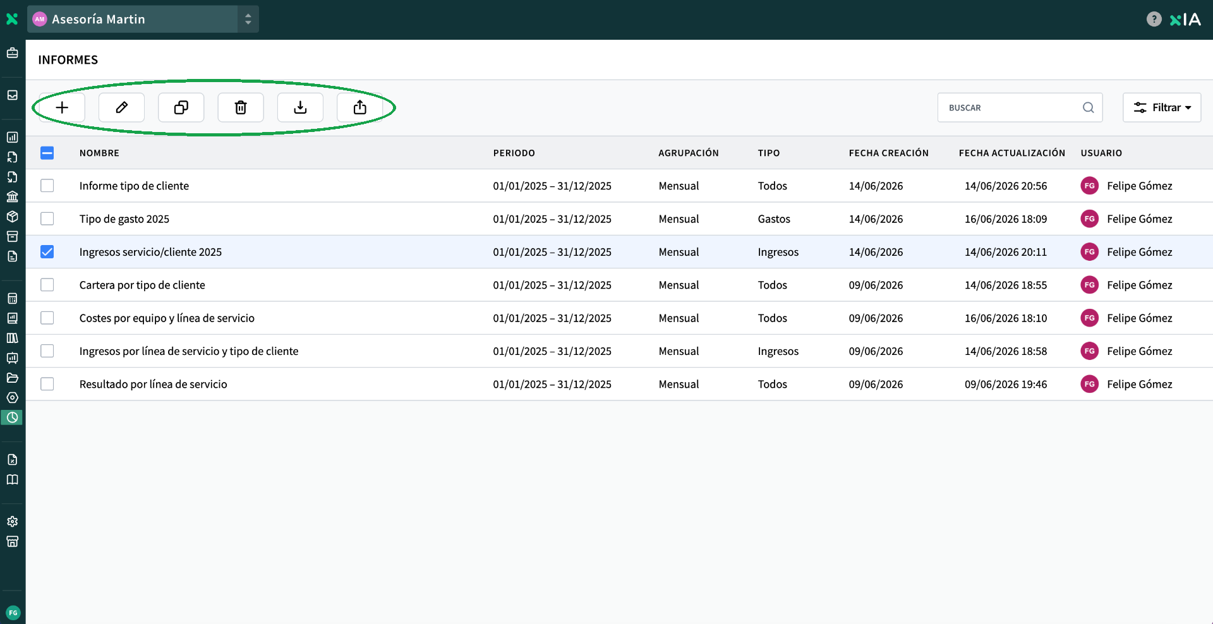This screenshot has height=624, width=1213.
Task: Open the inbox tray icon in the sidebar
Action: [12, 95]
